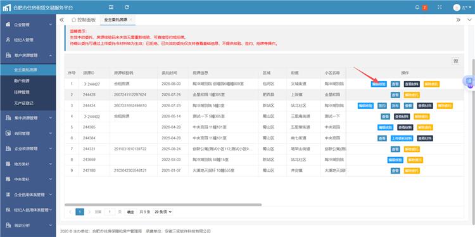Click the 企业信用体系管理 sidebar icon
This screenshot has width=475, height=237.
coord(8,195)
